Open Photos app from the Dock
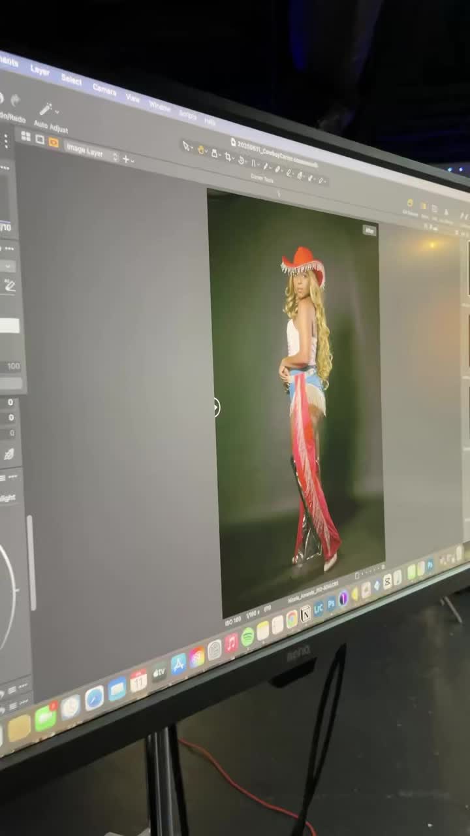This screenshot has height=836, width=470. click(197, 656)
